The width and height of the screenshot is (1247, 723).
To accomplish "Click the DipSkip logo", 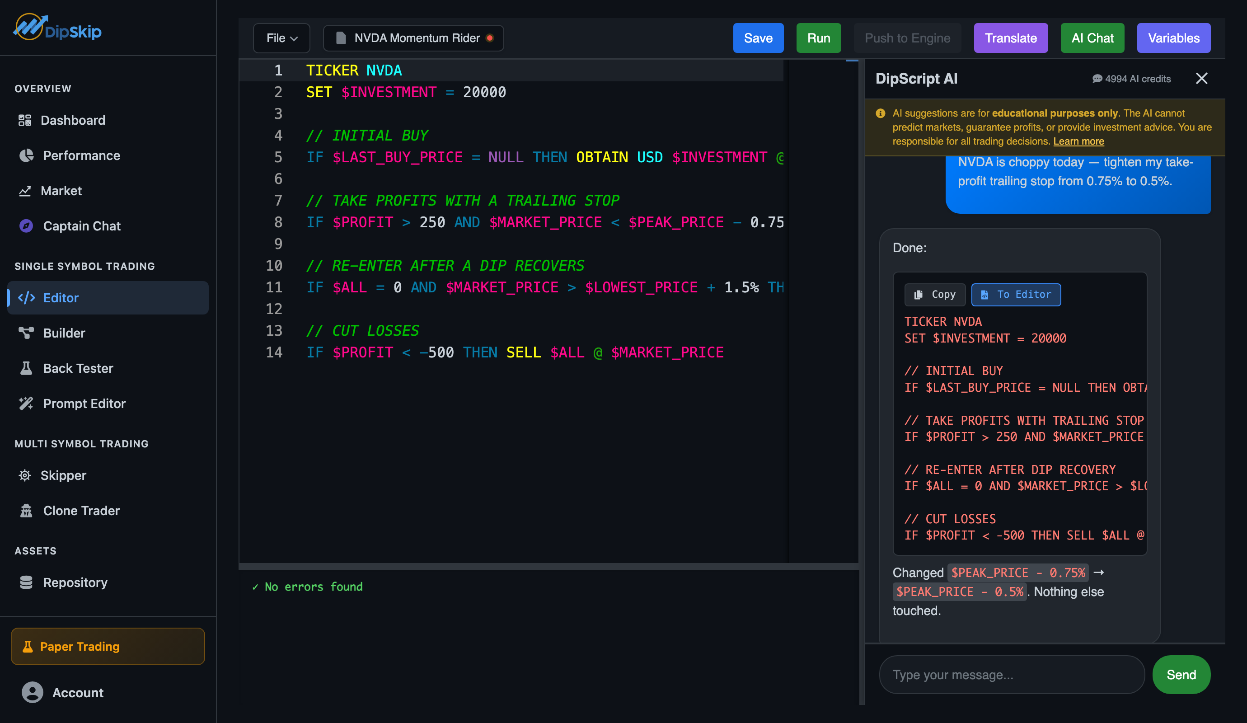I will point(57,28).
